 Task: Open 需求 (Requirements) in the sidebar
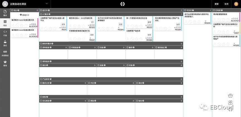coord(5,13)
